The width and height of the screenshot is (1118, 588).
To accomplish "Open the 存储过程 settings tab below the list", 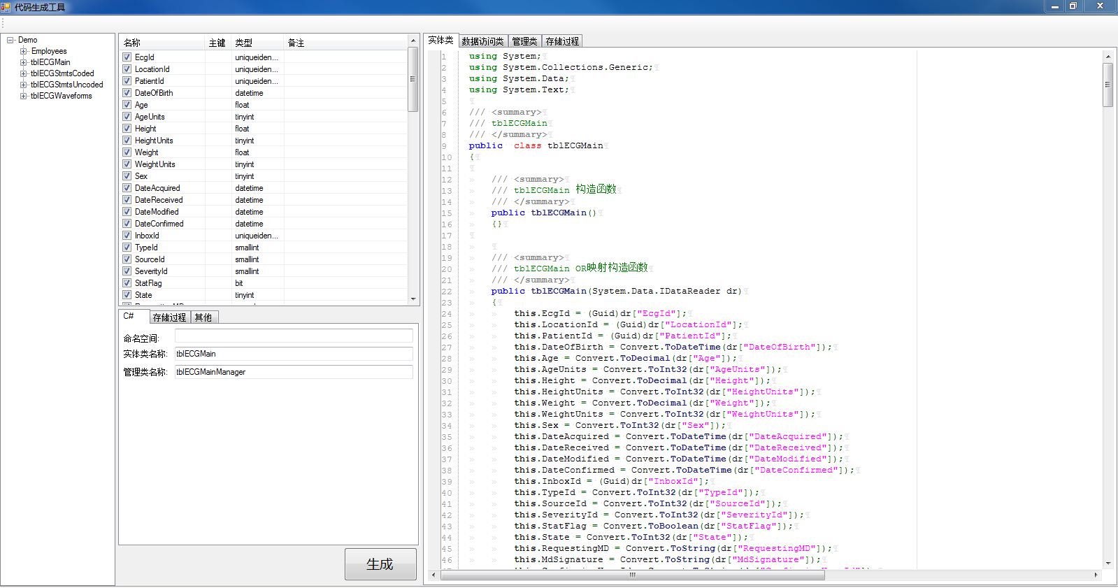I will 170,317.
